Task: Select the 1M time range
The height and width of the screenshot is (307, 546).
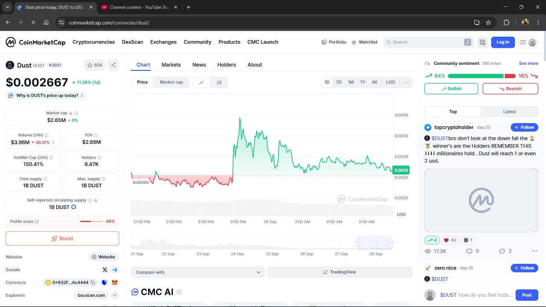Action: tap(351, 82)
